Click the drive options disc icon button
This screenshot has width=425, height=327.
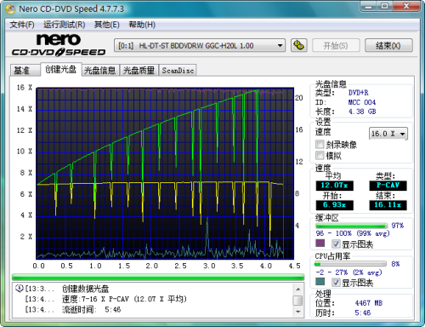click(298, 45)
